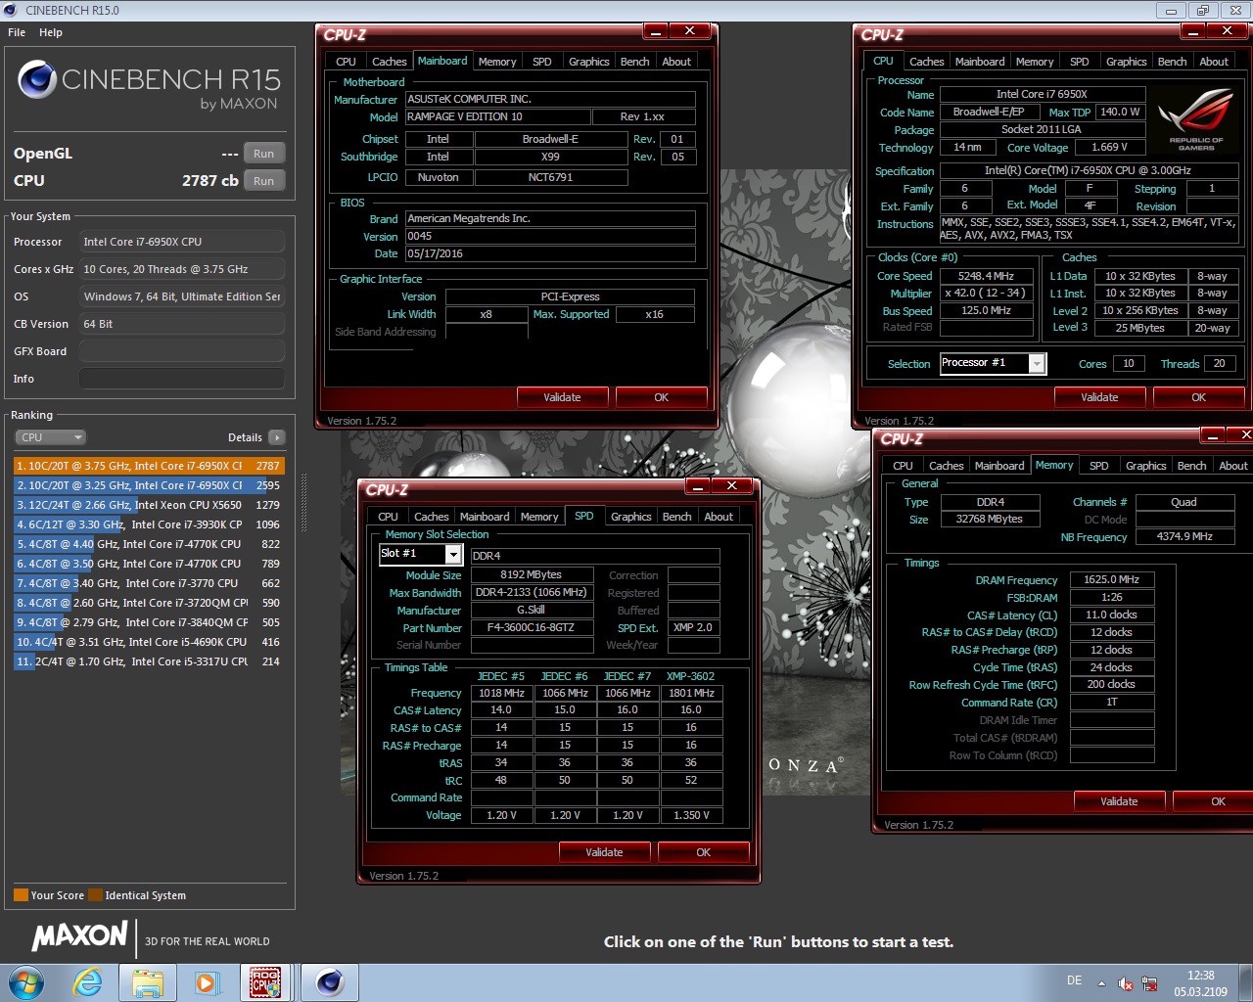Click the Cinebench taskbar icon
This screenshot has width=1253, height=1002.
tap(330, 982)
